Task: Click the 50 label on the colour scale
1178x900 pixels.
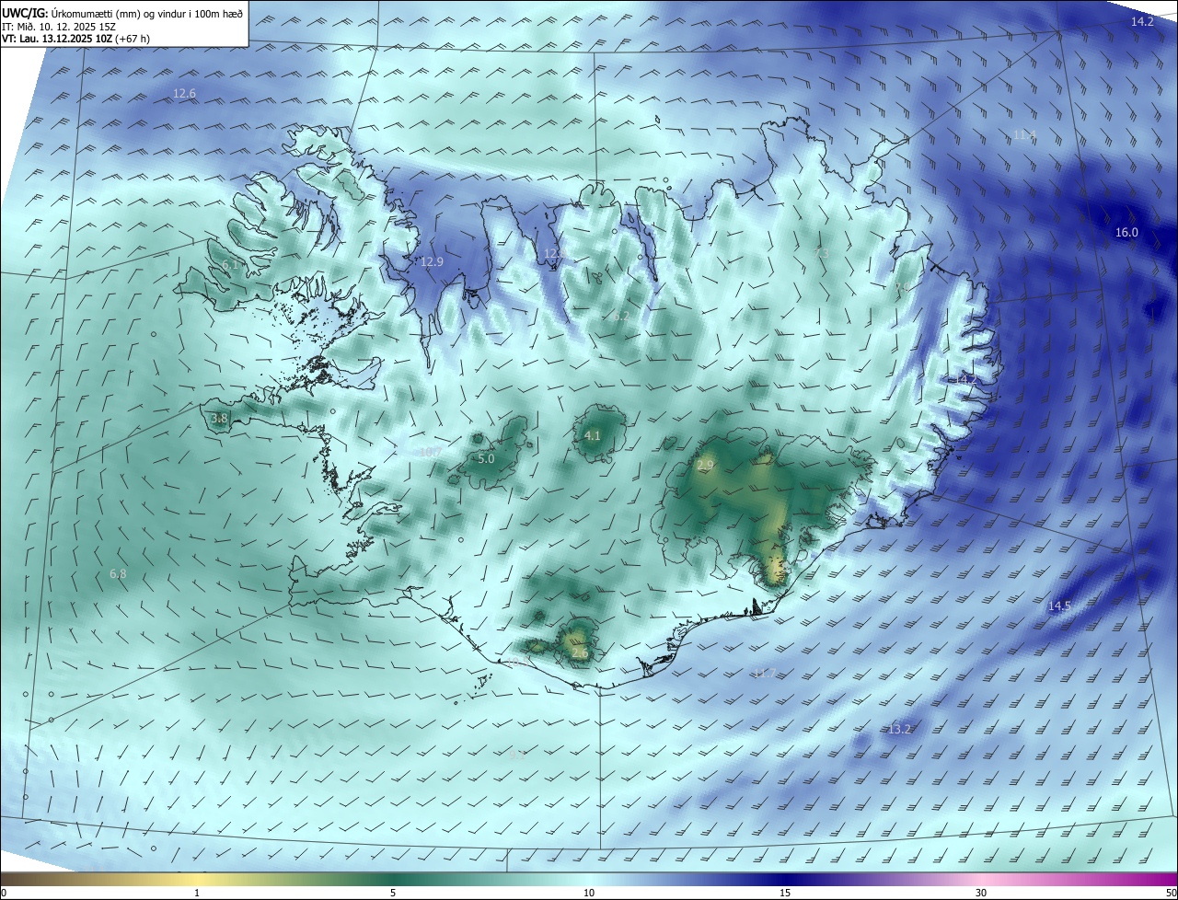Action: coord(1171,893)
